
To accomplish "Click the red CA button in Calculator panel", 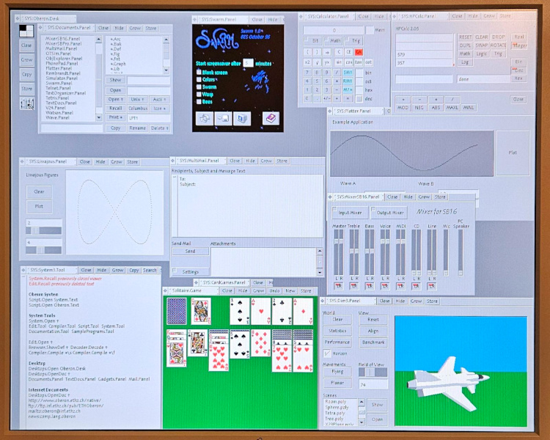I will tap(359, 52).
